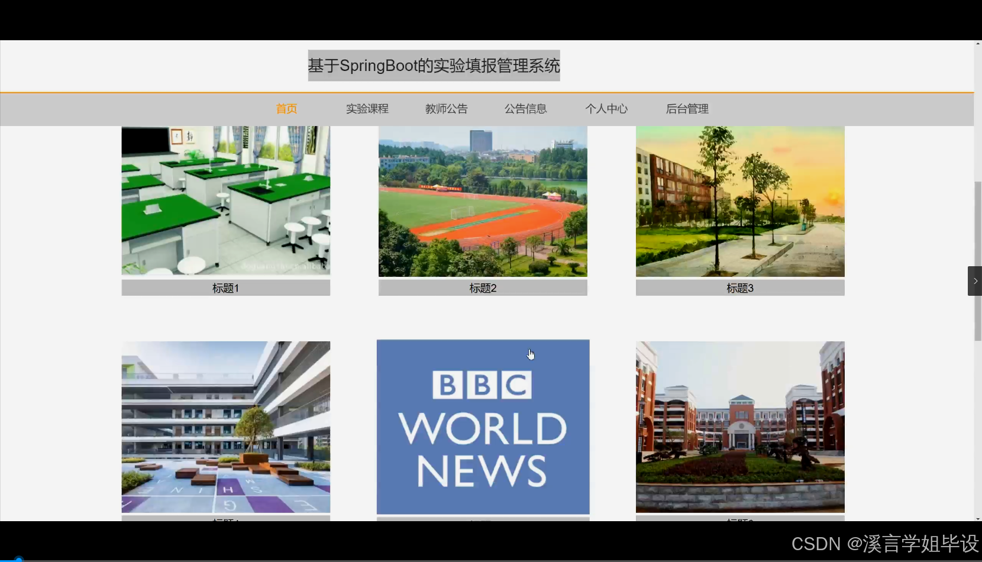Open the sunset campus road thumbnail

coord(740,202)
